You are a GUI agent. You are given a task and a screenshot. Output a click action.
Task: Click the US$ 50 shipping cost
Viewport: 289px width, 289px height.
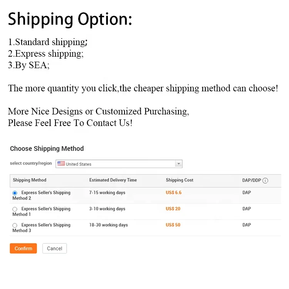pos(173,225)
